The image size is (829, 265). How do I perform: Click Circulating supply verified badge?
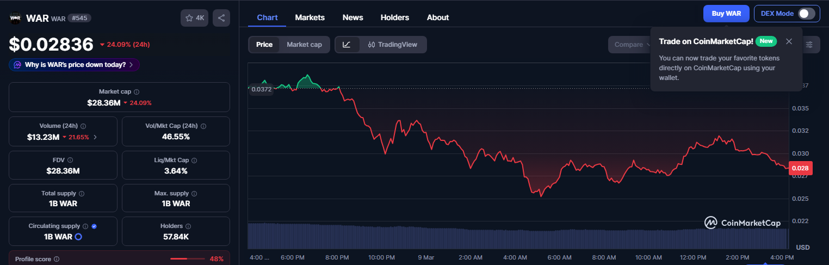(x=94, y=226)
